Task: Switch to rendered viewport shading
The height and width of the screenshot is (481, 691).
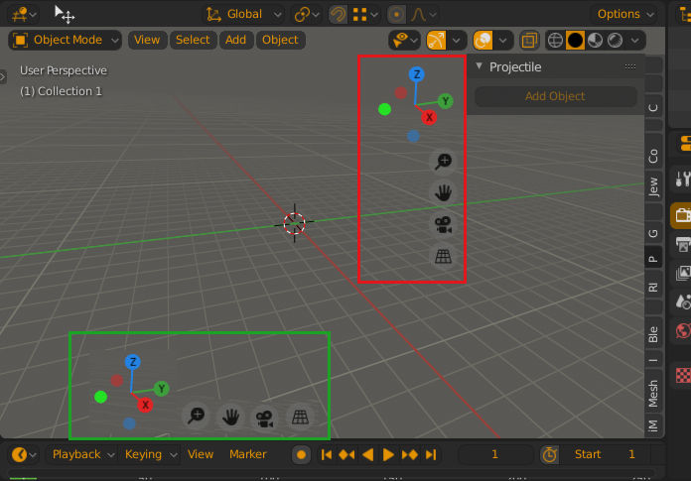Action: 615,41
